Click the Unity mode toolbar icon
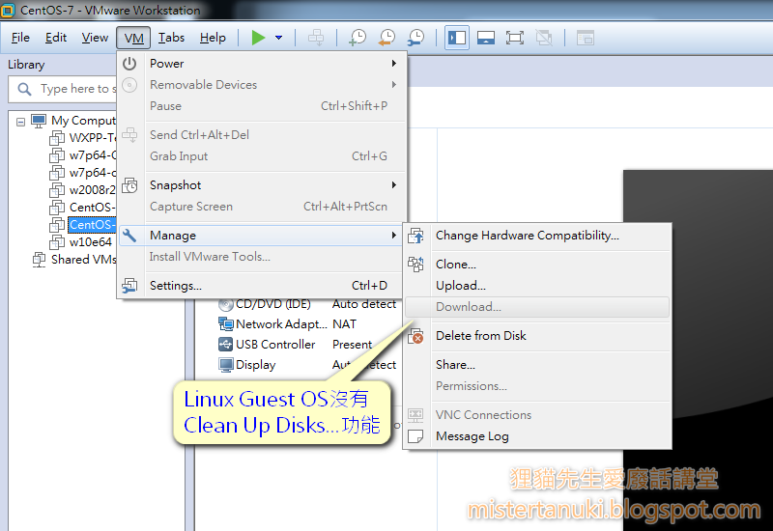Image resolution: width=773 pixels, height=531 pixels. pos(544,38)
